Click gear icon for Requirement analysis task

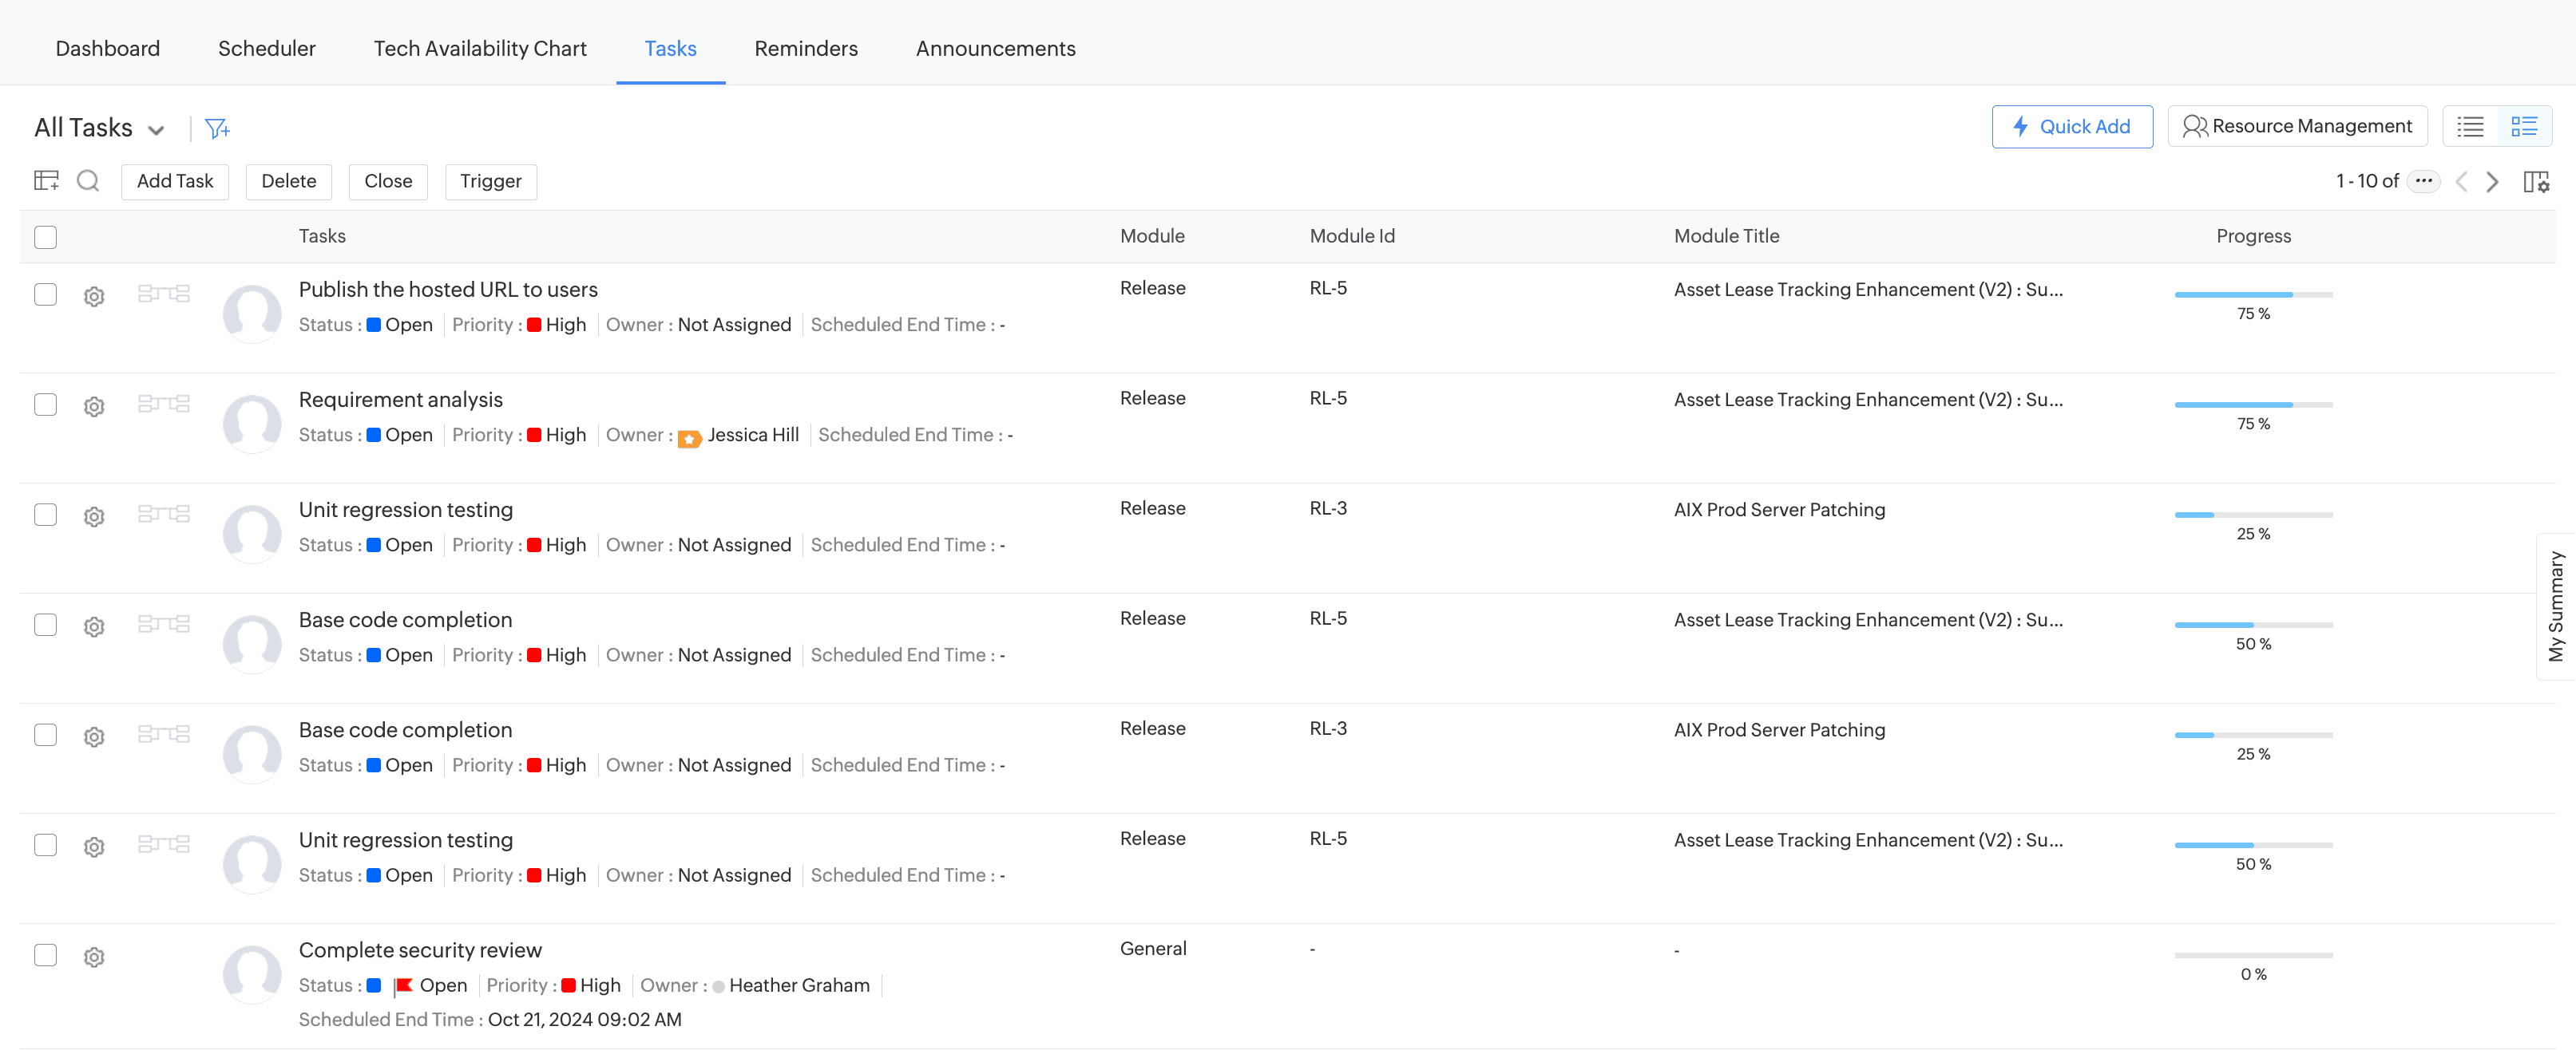click(x=94, y=407)
